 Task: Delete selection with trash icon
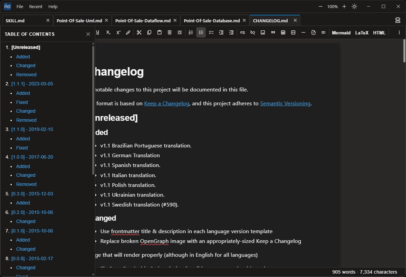(170, 33)
